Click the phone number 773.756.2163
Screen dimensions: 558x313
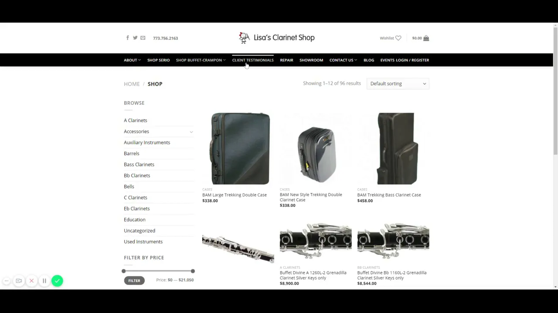[165, 38]
